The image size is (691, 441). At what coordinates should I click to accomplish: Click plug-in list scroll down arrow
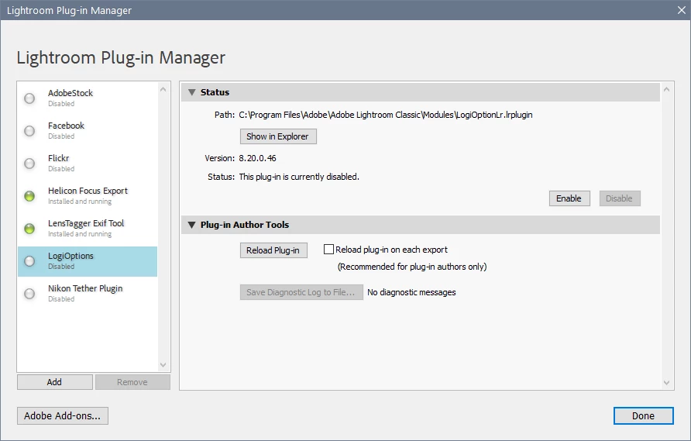click(163, 365)
